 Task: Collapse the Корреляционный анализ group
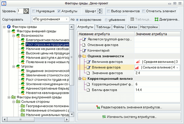click(x=80, y=79)
